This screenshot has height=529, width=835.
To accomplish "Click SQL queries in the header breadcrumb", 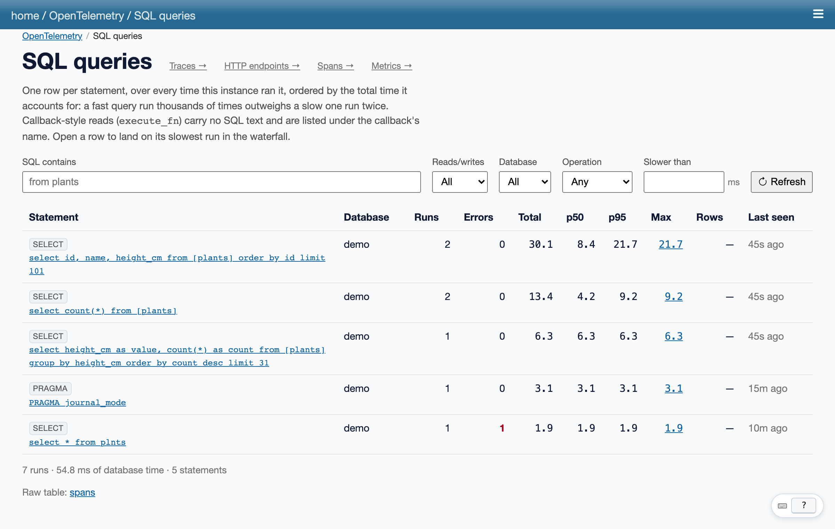I will coord(165,16).
